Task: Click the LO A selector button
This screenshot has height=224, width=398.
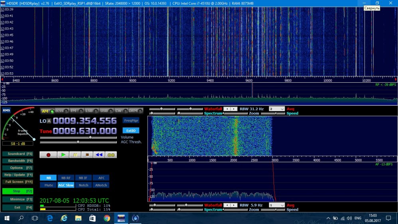Action: (x=49, y=121)
